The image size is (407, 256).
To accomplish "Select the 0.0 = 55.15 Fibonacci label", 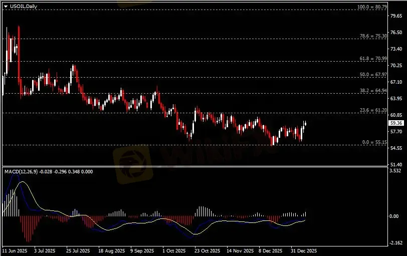I will (x=374, y=142).
